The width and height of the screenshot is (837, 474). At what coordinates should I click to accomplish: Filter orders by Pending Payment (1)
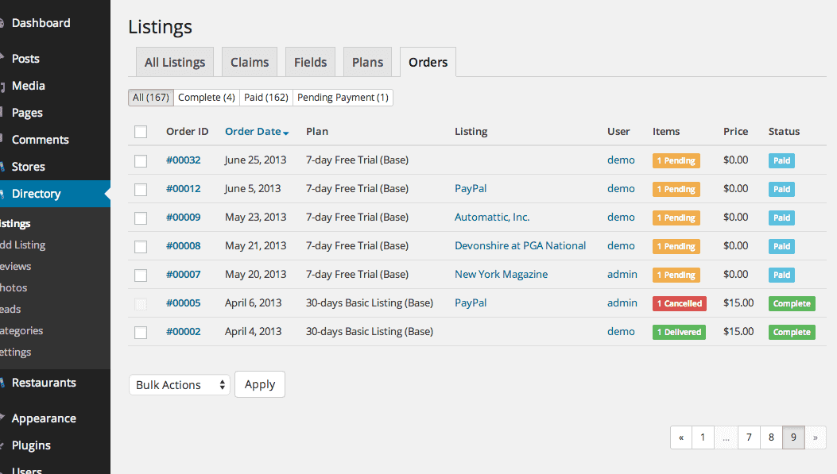click(x=343, y=98)
